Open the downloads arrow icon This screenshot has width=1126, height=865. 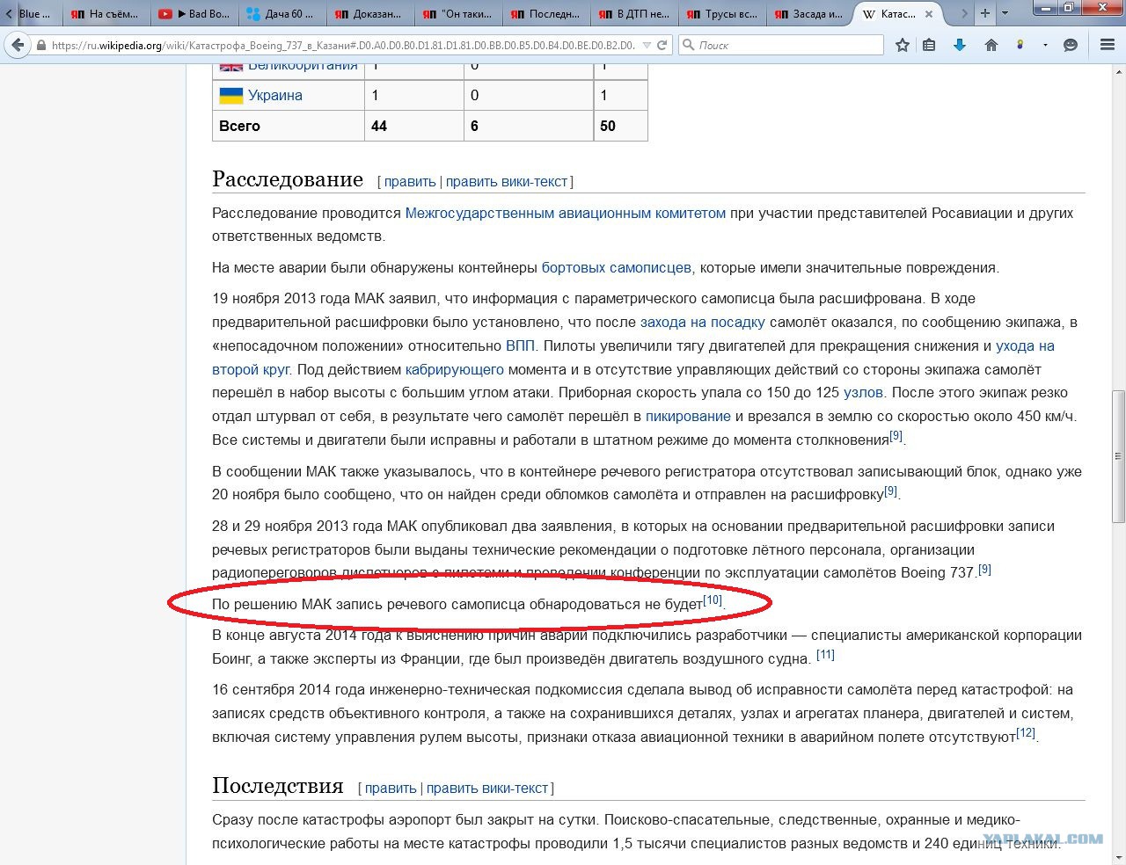coord(960,45)
